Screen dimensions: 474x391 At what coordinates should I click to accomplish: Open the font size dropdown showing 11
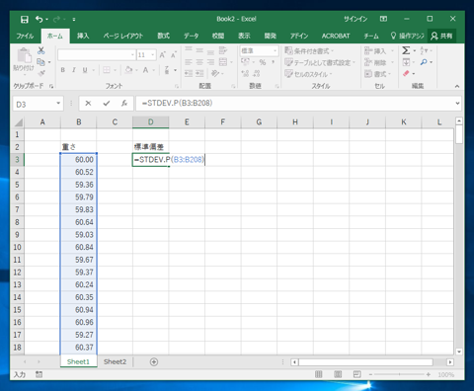pos(153,55)
